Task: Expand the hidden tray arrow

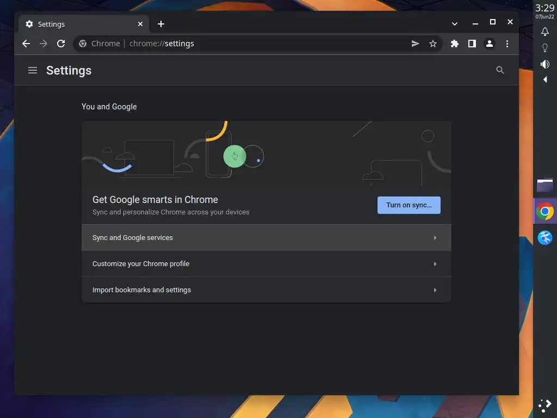Action: (545, 79)
